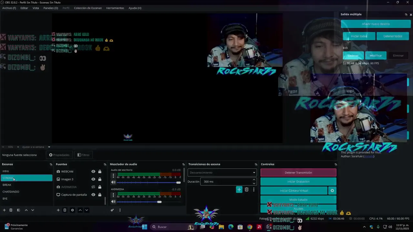Add a new scene with plus icon in Escenas

[4, 210]
